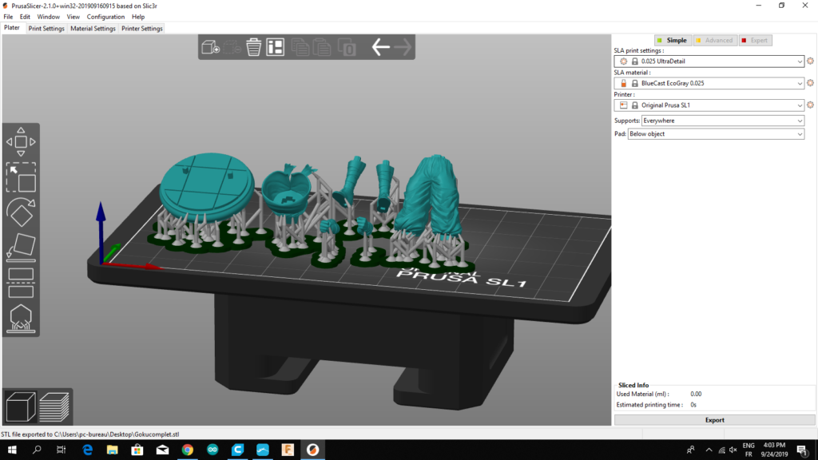Click the gear icon beside SLA material
The height and width of the screenshot is (460, 818).
pyautogui.click(x=810, y=83)
